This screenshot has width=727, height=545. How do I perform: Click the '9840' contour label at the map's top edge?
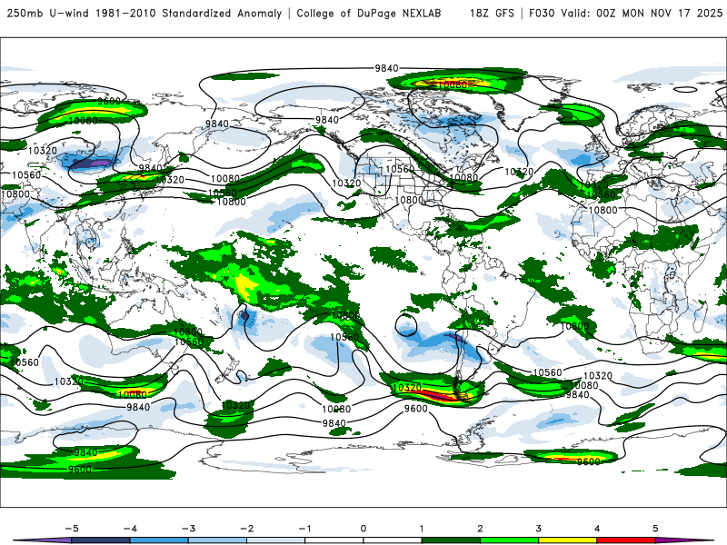tap(387, 68)
